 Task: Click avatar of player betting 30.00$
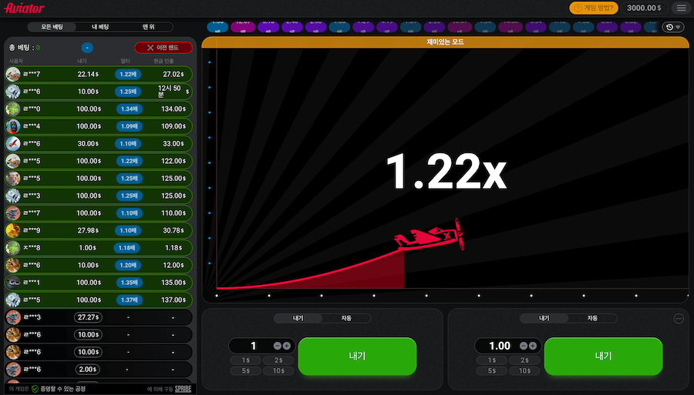click(13, 143)
